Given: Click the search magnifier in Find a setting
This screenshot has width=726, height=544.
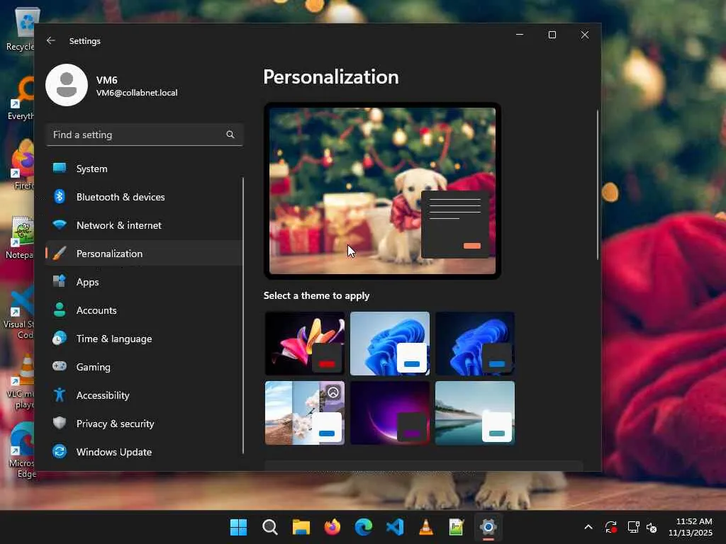Looking at the screenshot, I should pos(230,135).
